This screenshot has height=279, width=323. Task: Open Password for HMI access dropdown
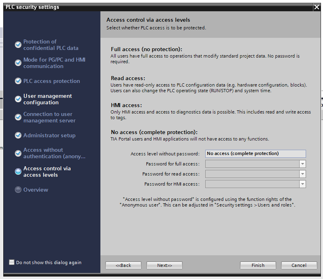point(302,184)
